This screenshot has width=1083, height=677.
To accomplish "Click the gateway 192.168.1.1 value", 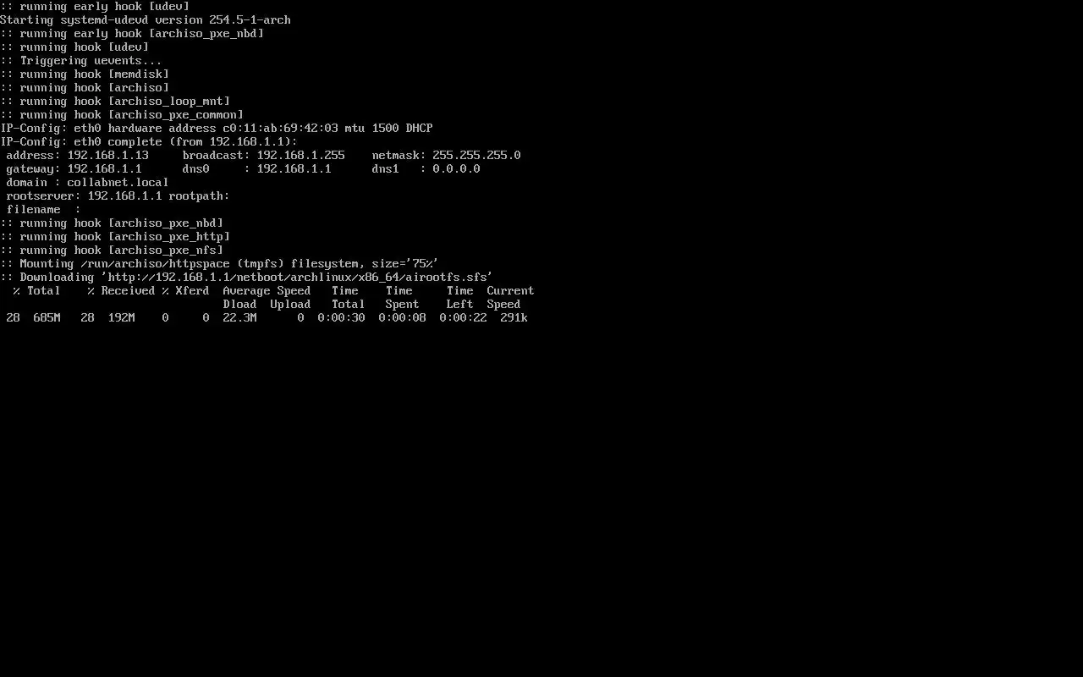I will [x=104, y=168].
